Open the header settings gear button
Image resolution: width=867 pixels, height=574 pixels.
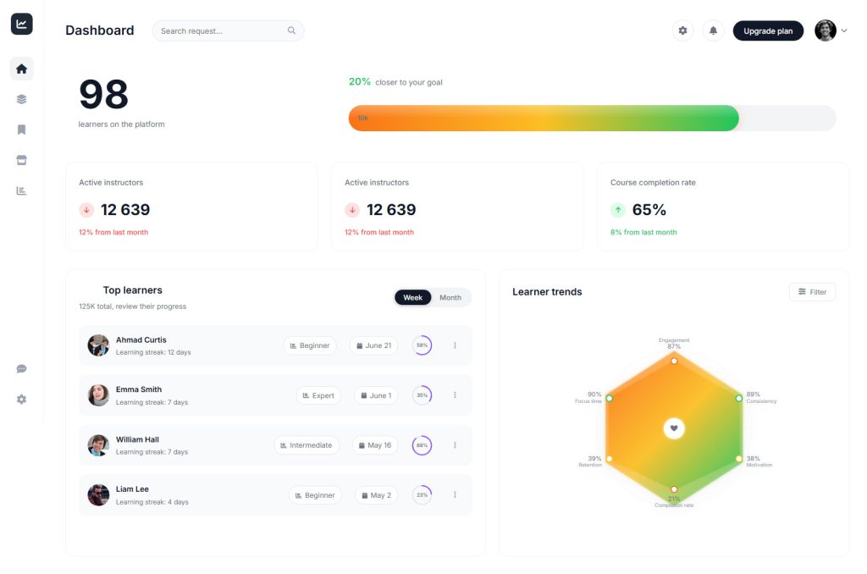coord(683,30)
